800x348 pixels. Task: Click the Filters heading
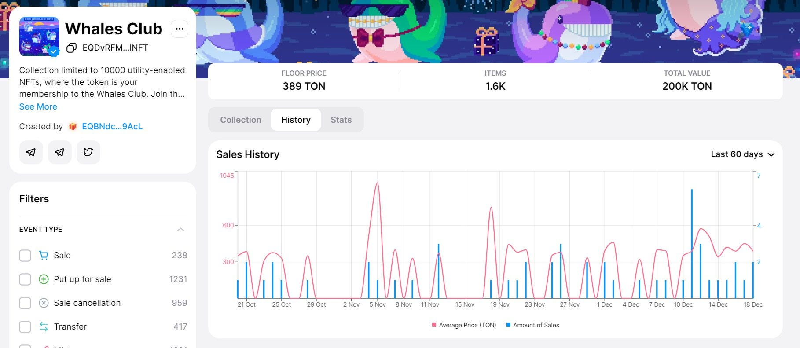[x=34, y=199]
